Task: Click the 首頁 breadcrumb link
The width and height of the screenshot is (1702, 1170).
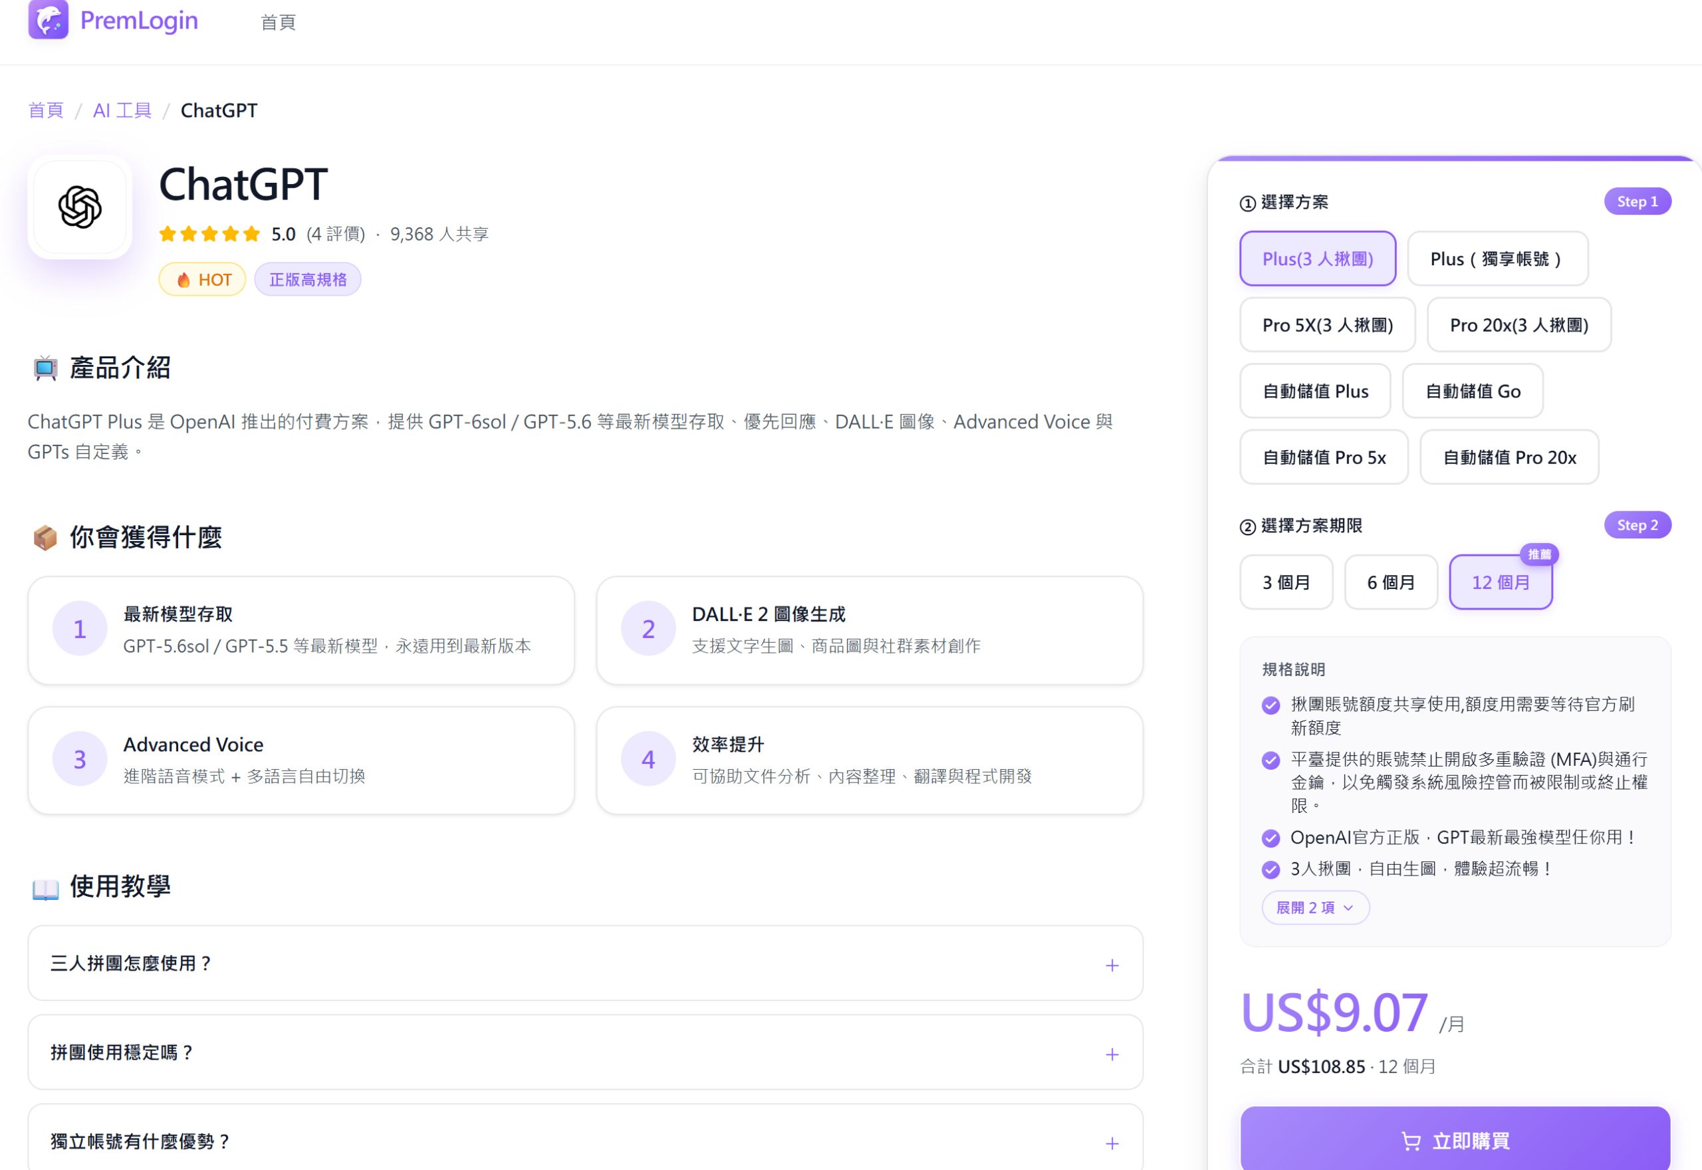Action: 46,111
